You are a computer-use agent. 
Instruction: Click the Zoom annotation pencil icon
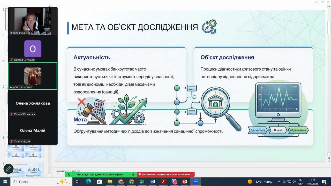pyautogui.click(x=9, y=169)
